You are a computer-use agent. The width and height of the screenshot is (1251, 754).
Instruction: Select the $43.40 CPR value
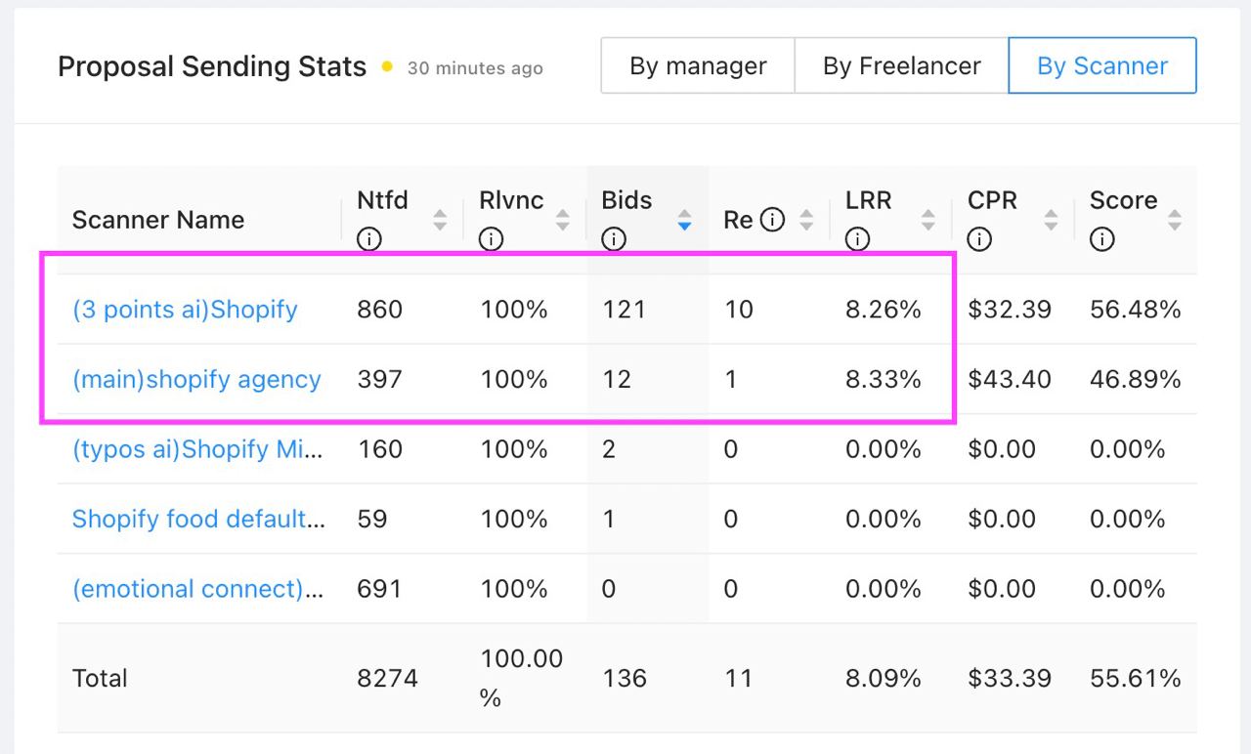click(x=1010, y=379)
